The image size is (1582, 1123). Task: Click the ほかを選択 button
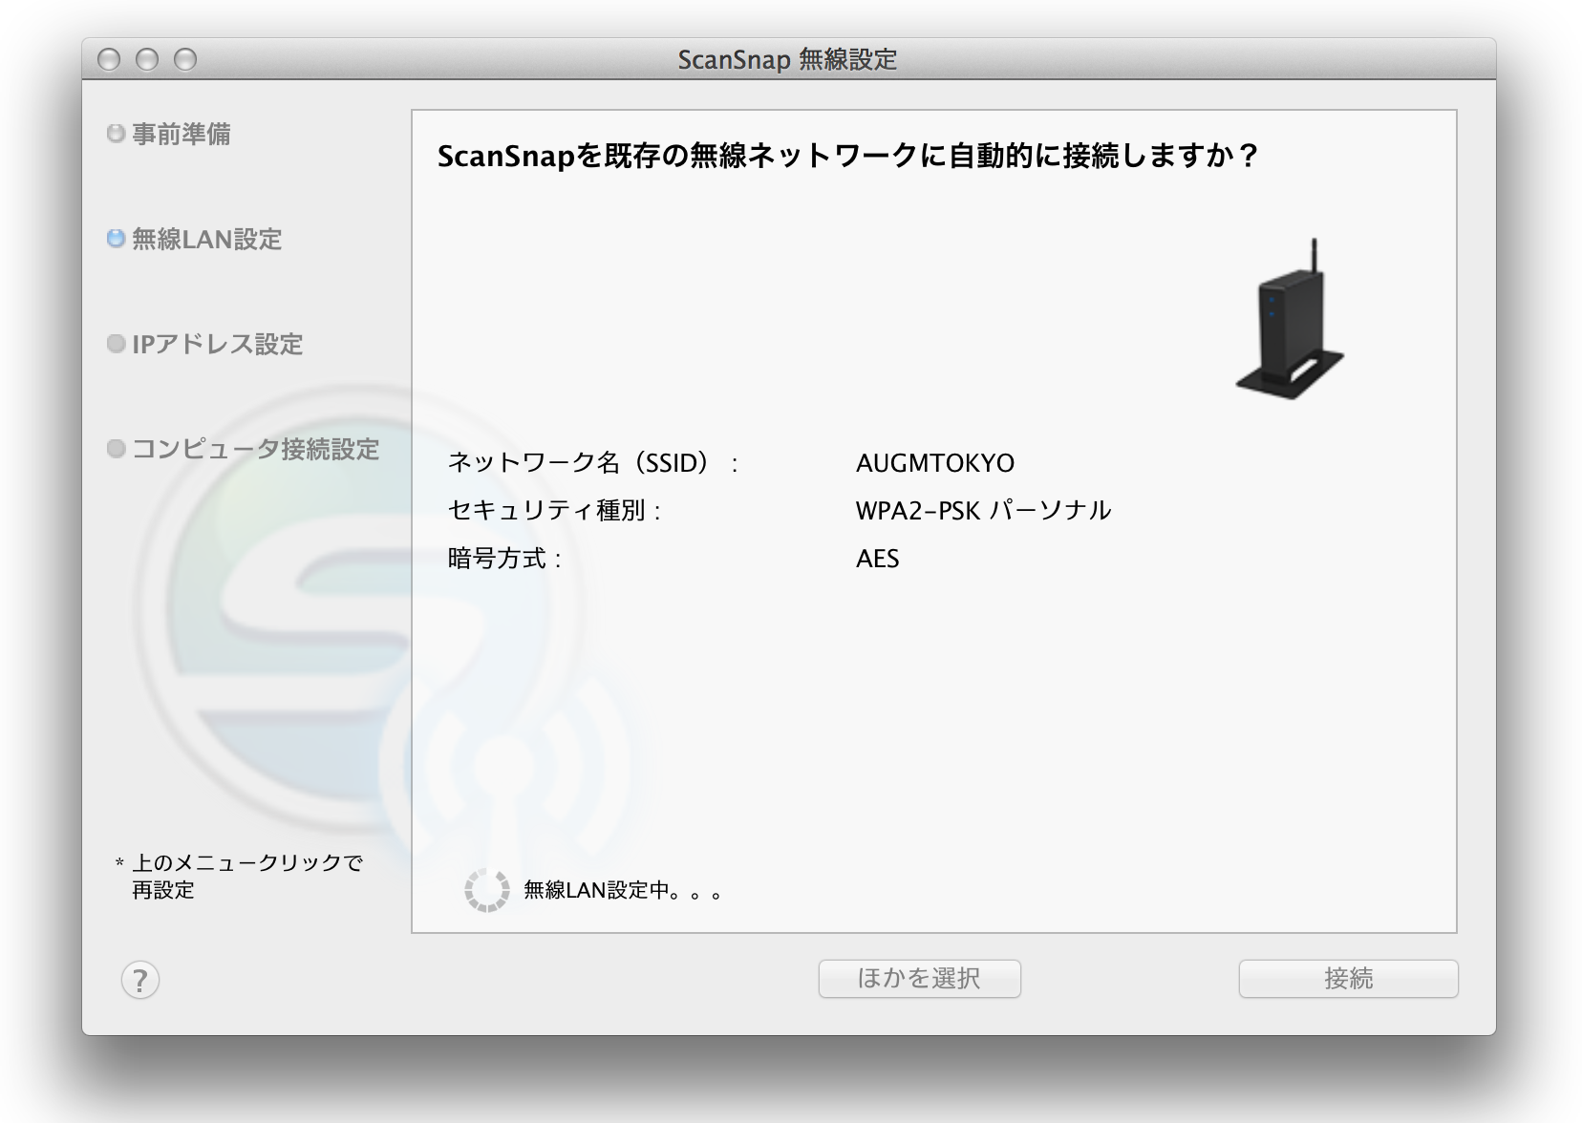(x=919, y=979)
